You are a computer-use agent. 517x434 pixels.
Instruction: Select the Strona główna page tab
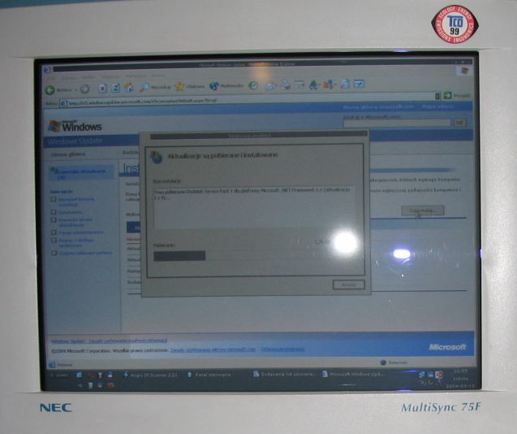coord(68,154)
